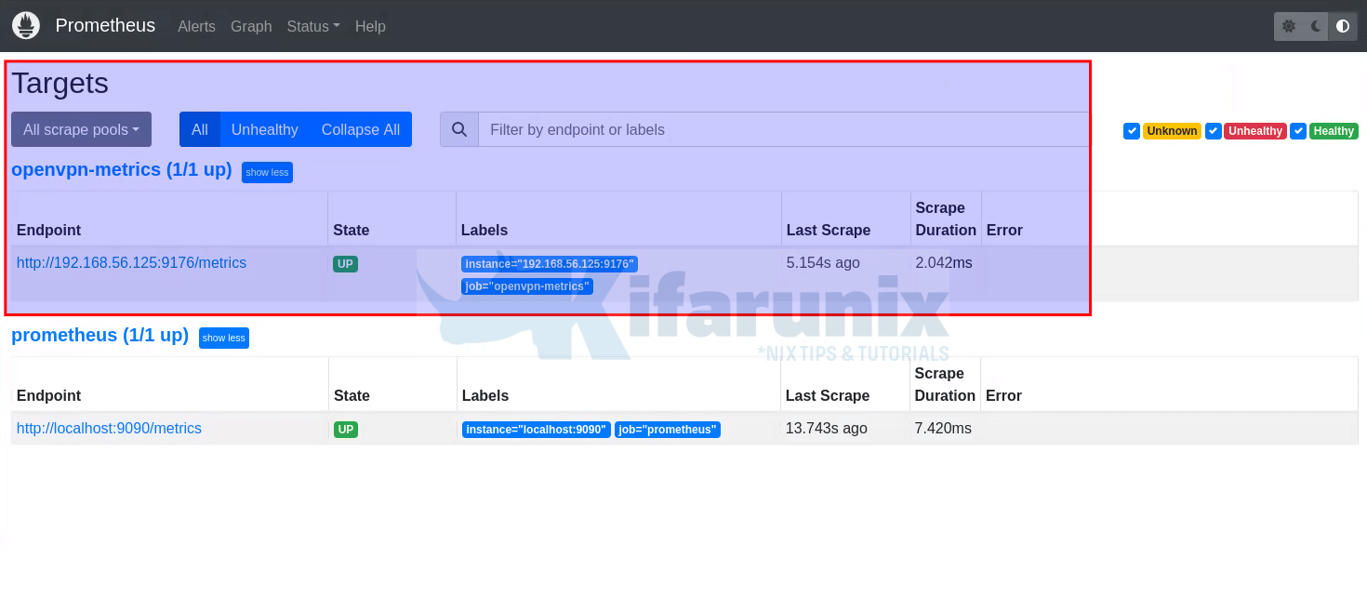The image size is (1367, 611).
Task: Click the 2.042ms scrape duration value
Action: click(x=944, y=263)
